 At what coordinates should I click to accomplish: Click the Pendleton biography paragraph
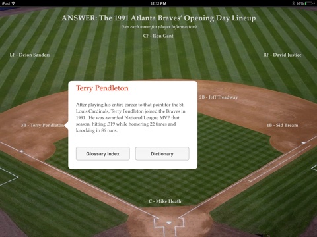(131, 117)
